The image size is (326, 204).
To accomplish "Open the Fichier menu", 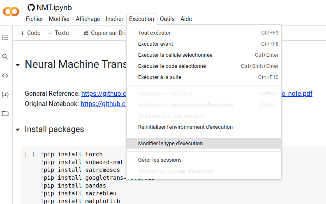I will point(34,19).
